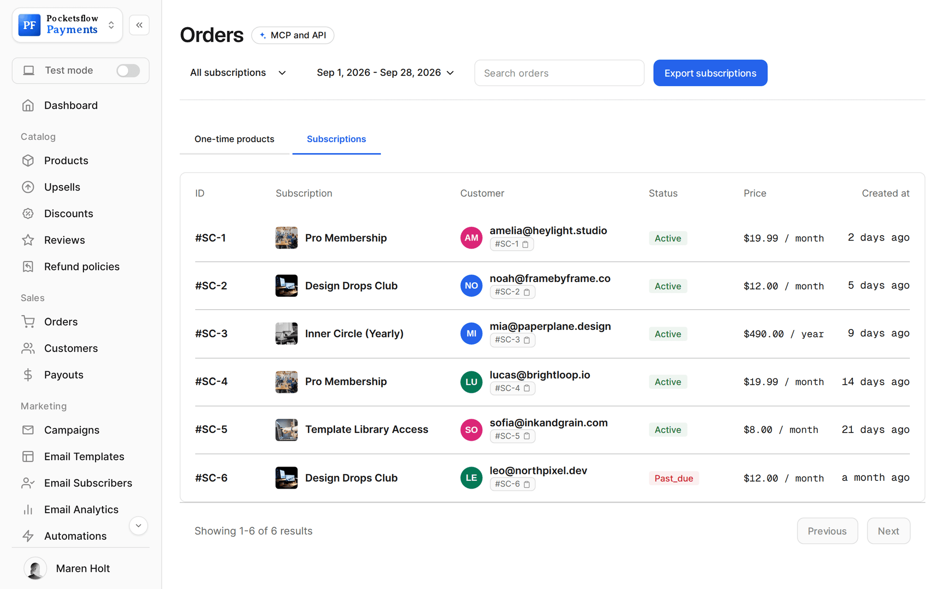Click noah@framebyframe.co NO avatar
The image size is (943, 589).
click(471, 286)
